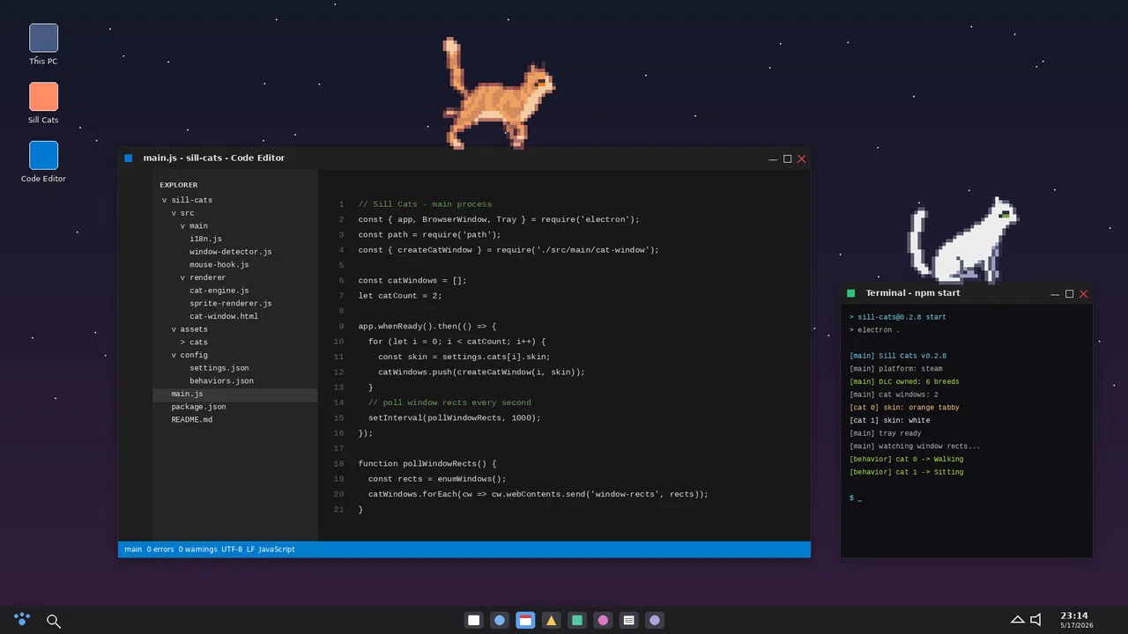Viewport: 1128px width, 634px height.
Task: Click LF line ending status item
Action: pos(250,549)
